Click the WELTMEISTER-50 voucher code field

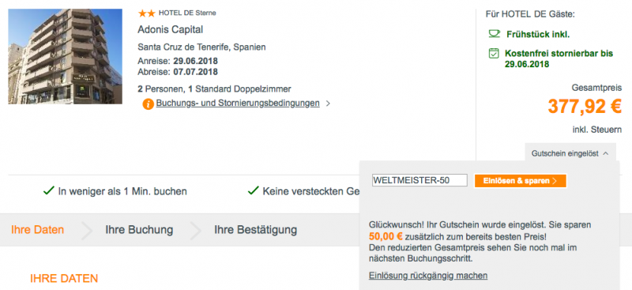tap(419, 180)
